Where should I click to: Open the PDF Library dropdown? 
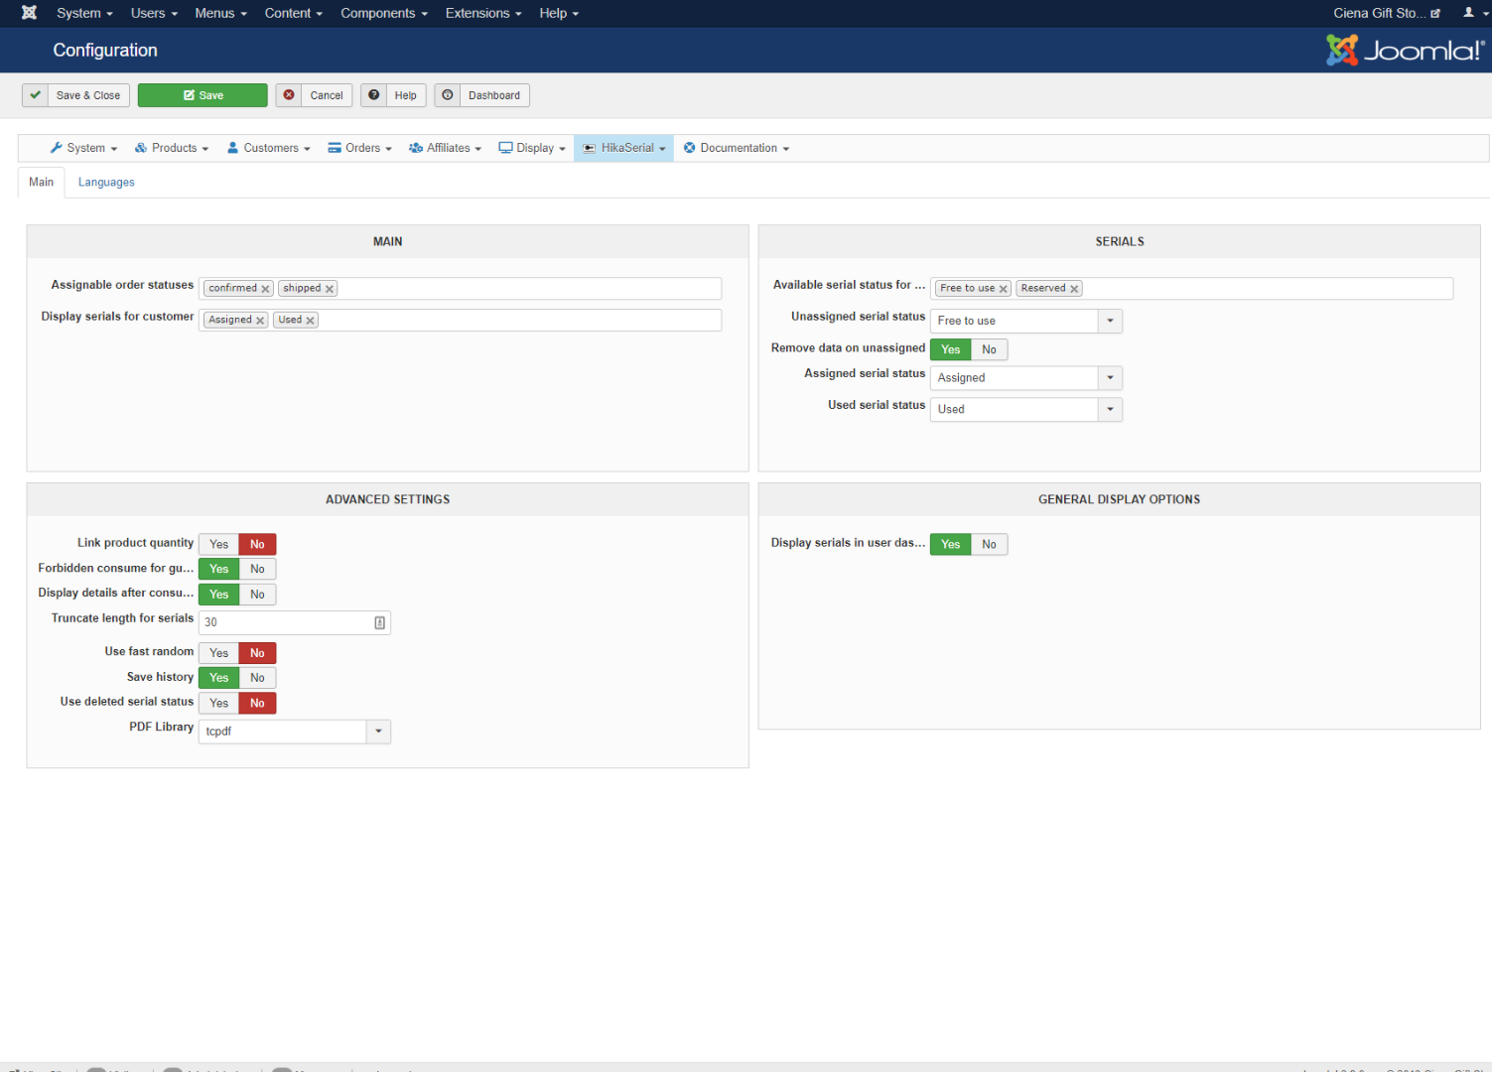(295, 732)
